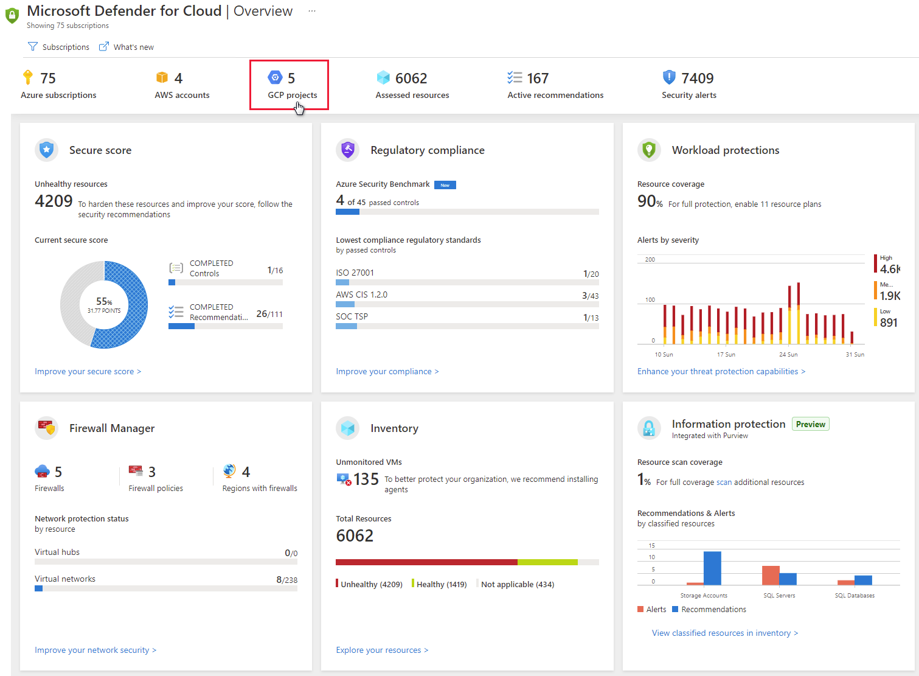Click the Medium severity legend swatch

coord(876,291)
